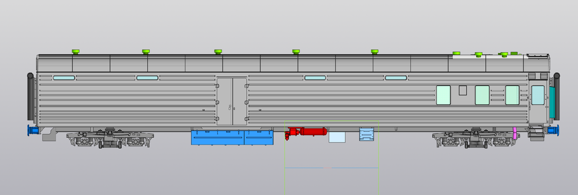
Task: Select the red air reservoir tank under the car
Action: point(313,131)
